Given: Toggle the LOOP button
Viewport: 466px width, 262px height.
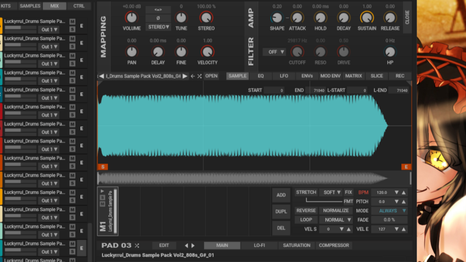Looking at the screenshot, I should [x=306, y=220].
